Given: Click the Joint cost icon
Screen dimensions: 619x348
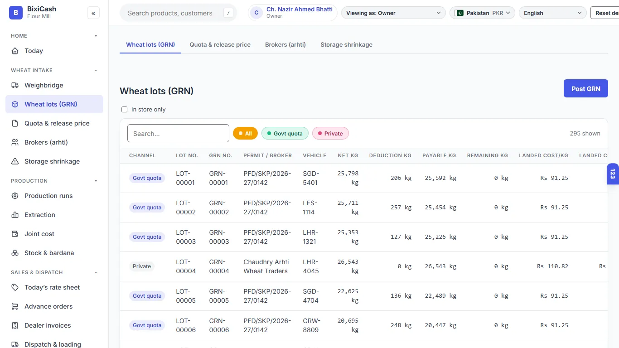Looking at the screenshot, I should [x=15, y=234].
